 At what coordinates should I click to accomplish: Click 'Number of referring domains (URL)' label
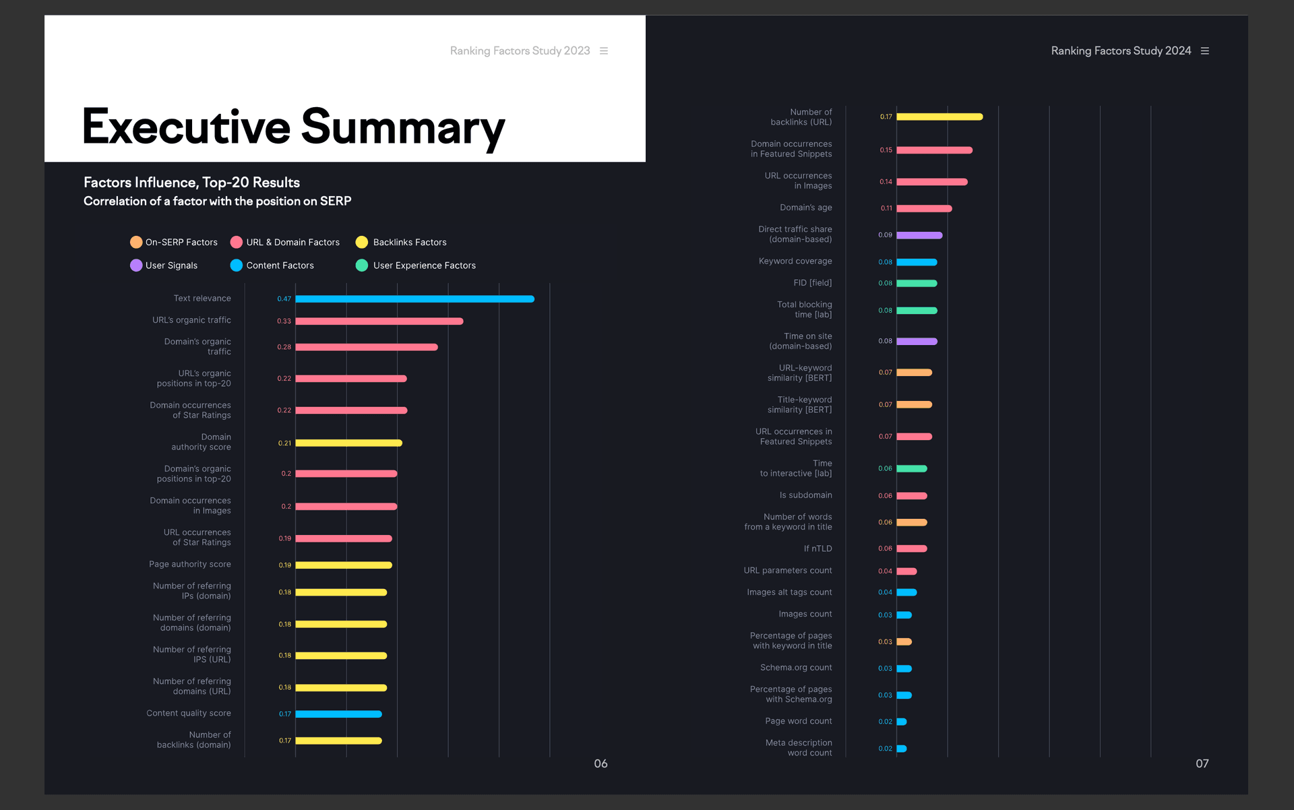tap(192, 687)
